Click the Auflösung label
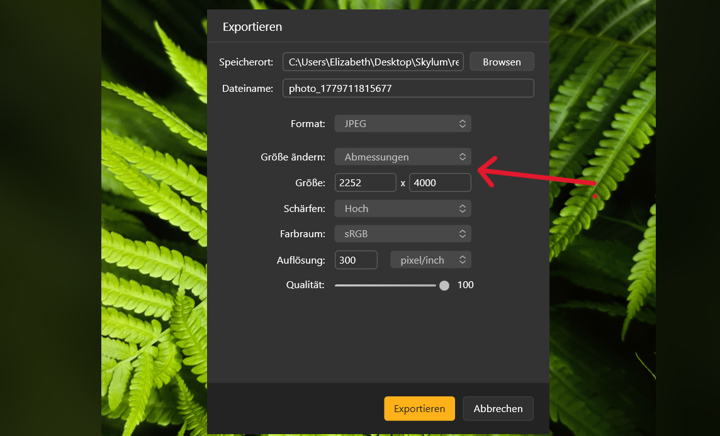Screen dimensions: 720x436 (301, 260)
